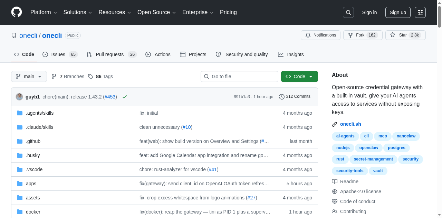Select the vault topic tag
This screenshot has height=218, width=442.
point(378,171)
